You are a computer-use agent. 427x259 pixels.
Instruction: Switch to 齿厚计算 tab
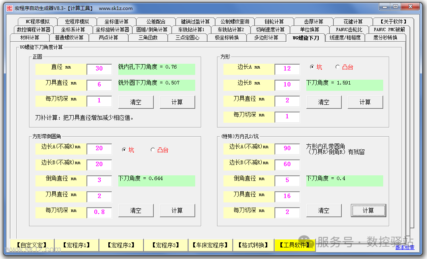pyautogui.click(x=314, y=22)
